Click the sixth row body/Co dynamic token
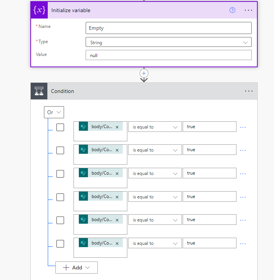Viewport: 274px width, 280px height. coord(102,243)
